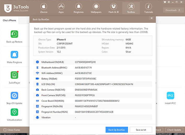The height and width of the screenshot is (135, 185).
Task: Select WiFi address A4:5E:60:81:E7:8C
Action: (83, 73)
